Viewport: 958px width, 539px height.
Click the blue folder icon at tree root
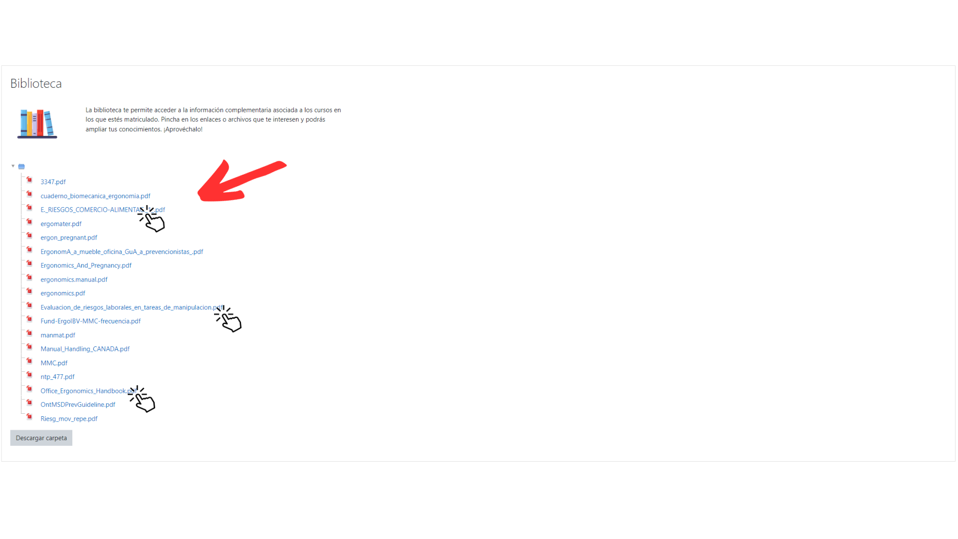tap(21, 167)
